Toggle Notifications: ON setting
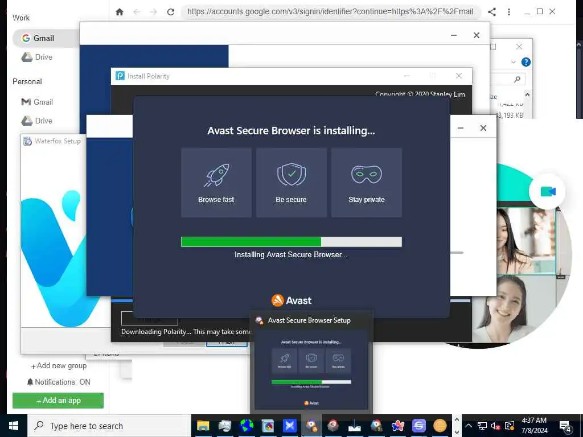Image resolution: width=583 pixels, height=437 pixels. 59,382
